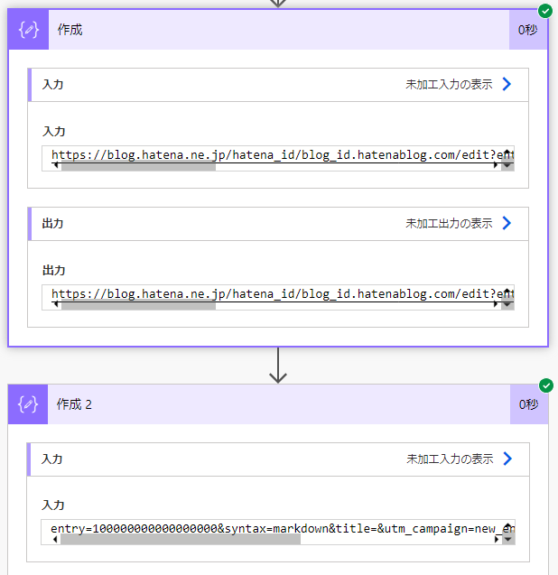Click the 出力 section header in 作成
Viewport: 558px width, 575px height.
point(278,224)
